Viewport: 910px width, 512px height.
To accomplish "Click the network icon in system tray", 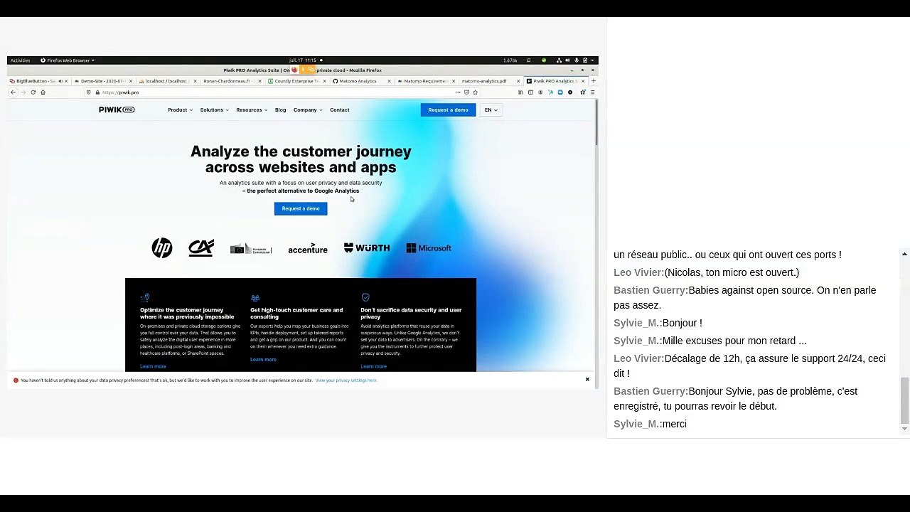I will point(559,60).
